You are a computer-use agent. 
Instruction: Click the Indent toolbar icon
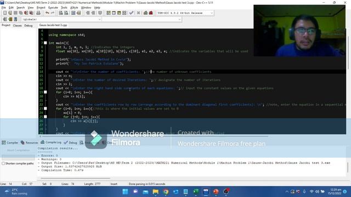point(88,13)
